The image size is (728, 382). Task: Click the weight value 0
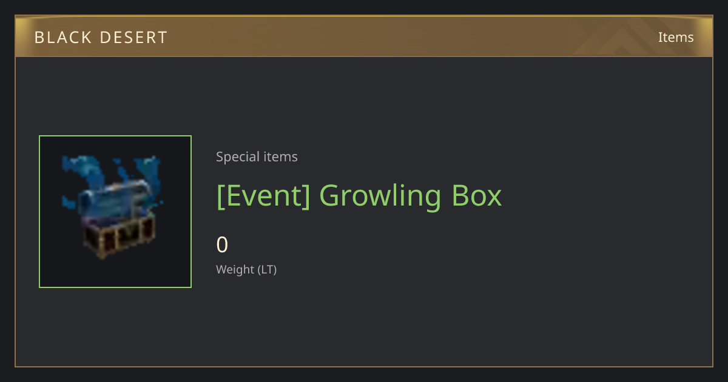coord(222,245)
